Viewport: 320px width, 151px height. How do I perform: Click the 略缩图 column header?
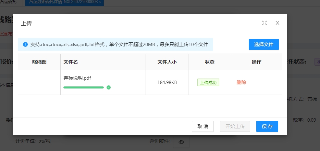tap(39, 62)
